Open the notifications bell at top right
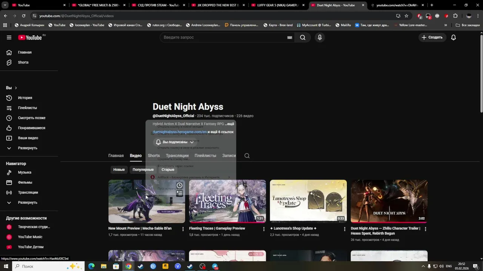 click(454, 37)
